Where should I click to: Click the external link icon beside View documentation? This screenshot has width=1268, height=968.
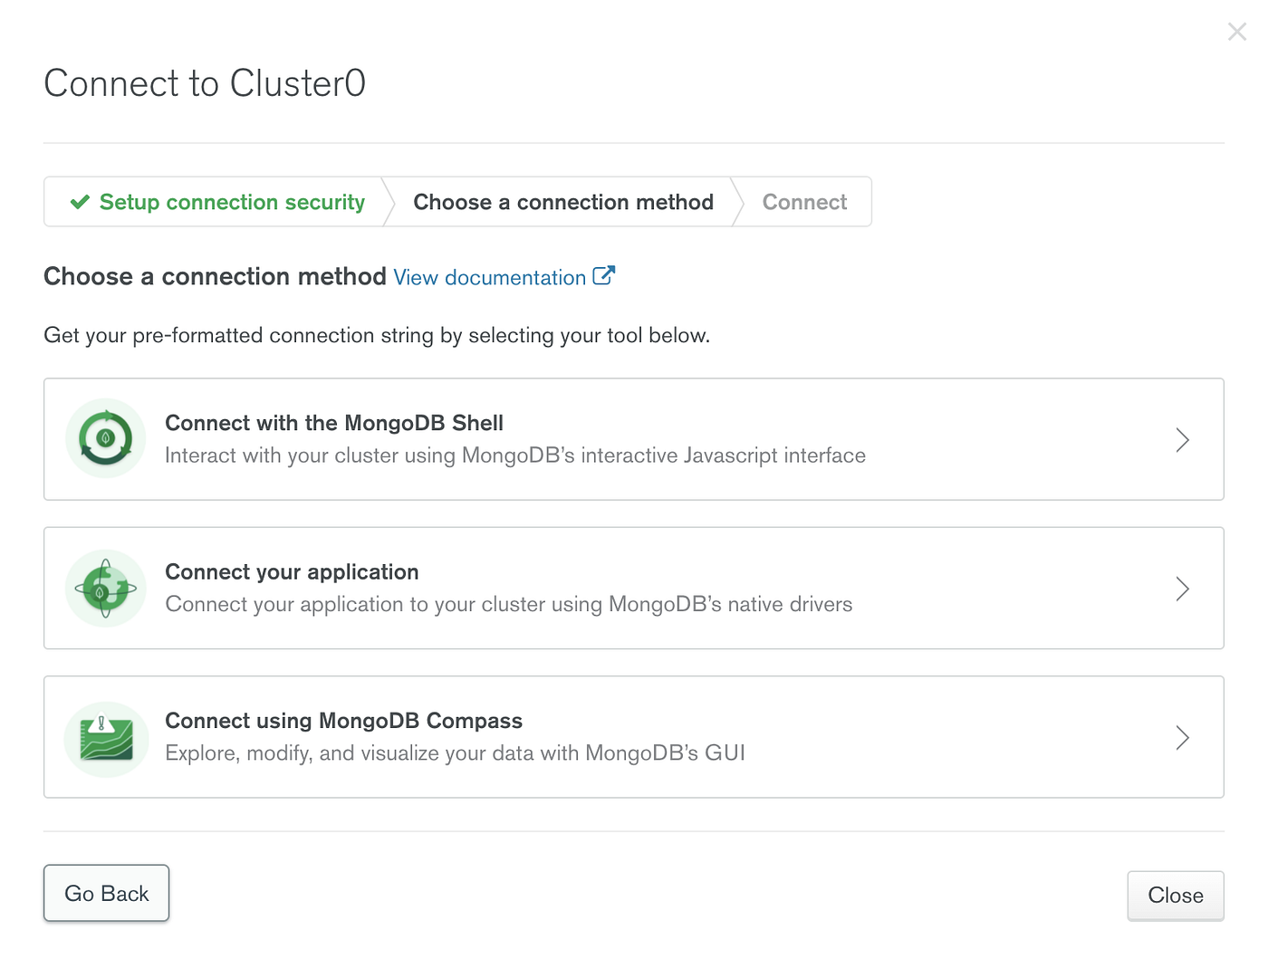(604, 276)
